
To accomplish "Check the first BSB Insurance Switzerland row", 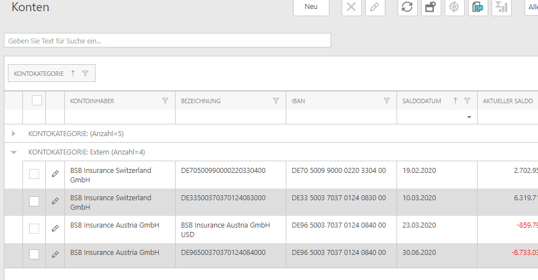I will click(34, 174).
